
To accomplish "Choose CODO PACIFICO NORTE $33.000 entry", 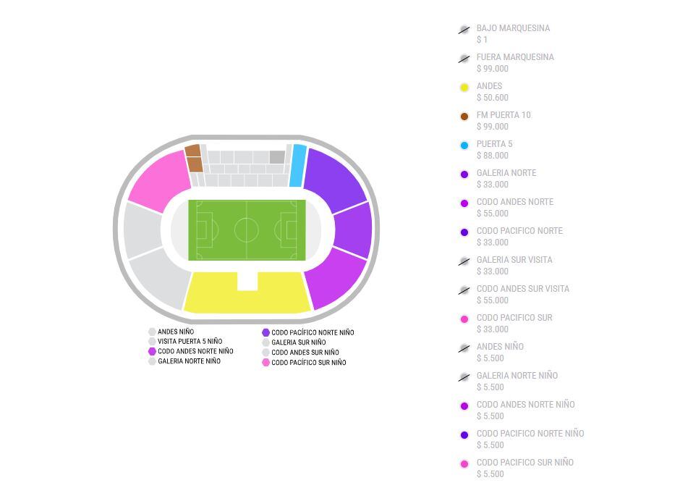I will [519, 237].
